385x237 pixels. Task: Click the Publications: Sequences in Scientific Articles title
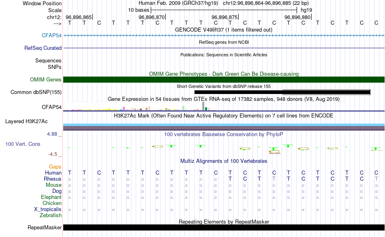coord(224,55)
